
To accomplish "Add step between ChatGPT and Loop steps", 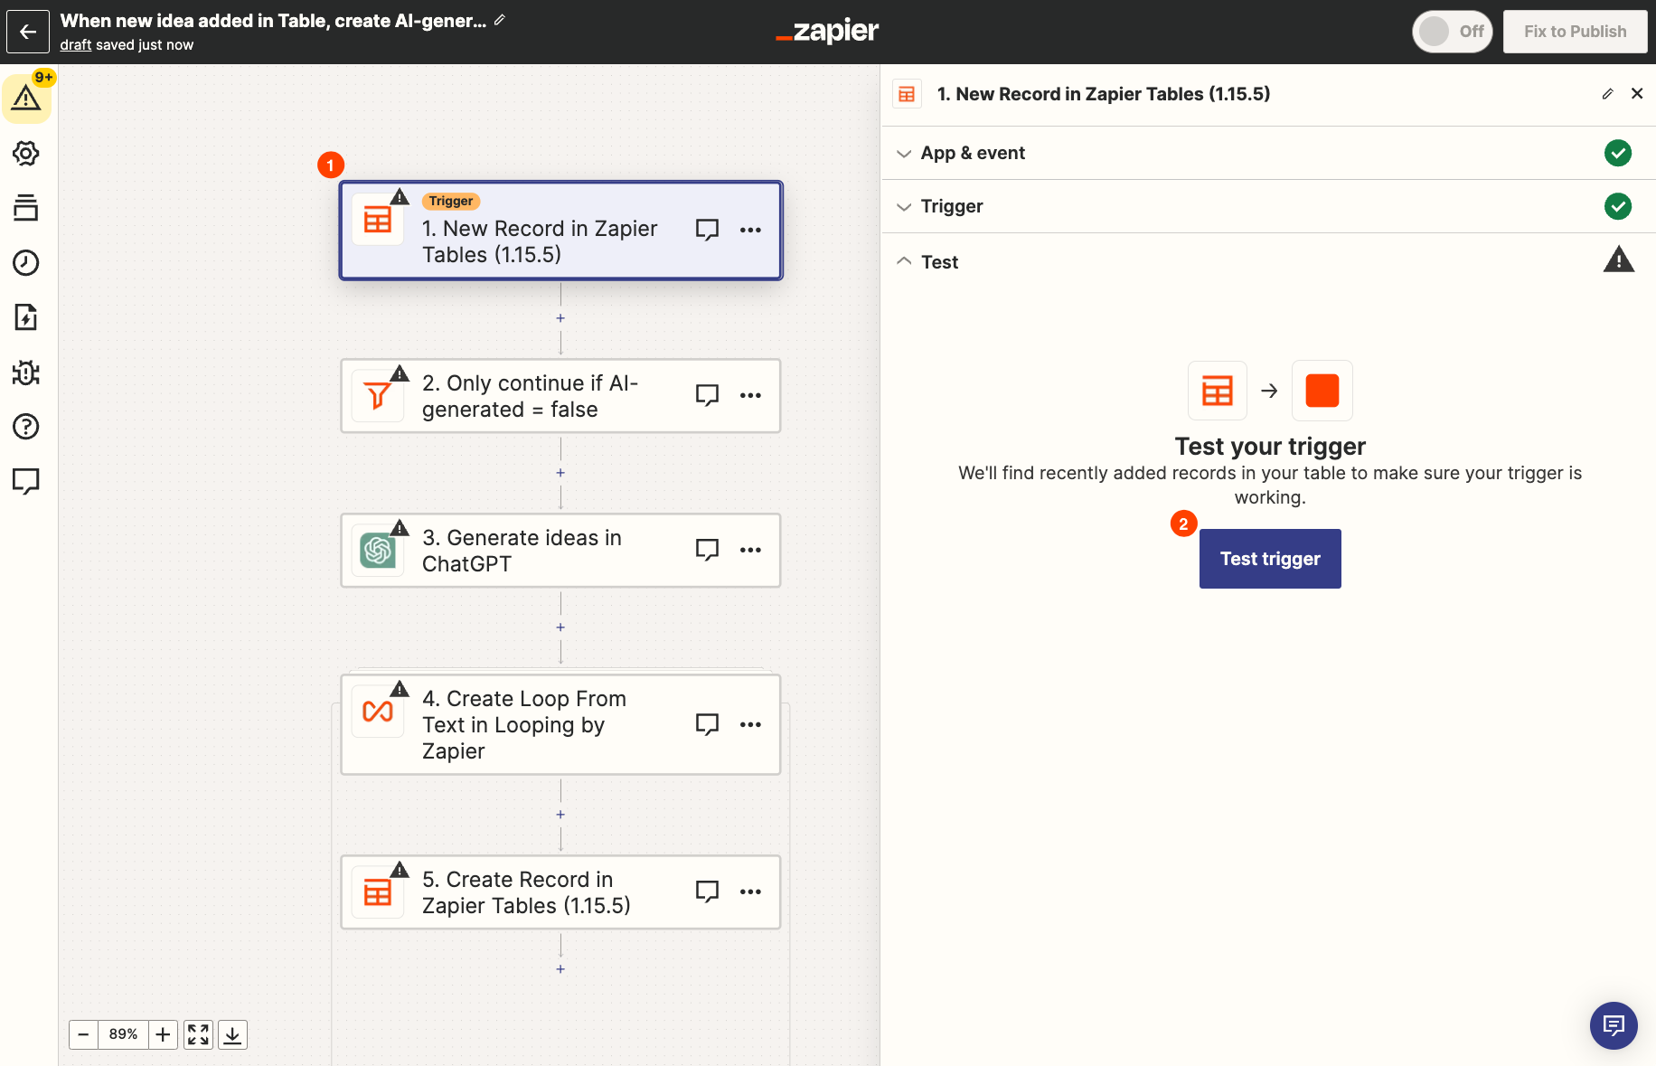I will click(x=560, y=627).
